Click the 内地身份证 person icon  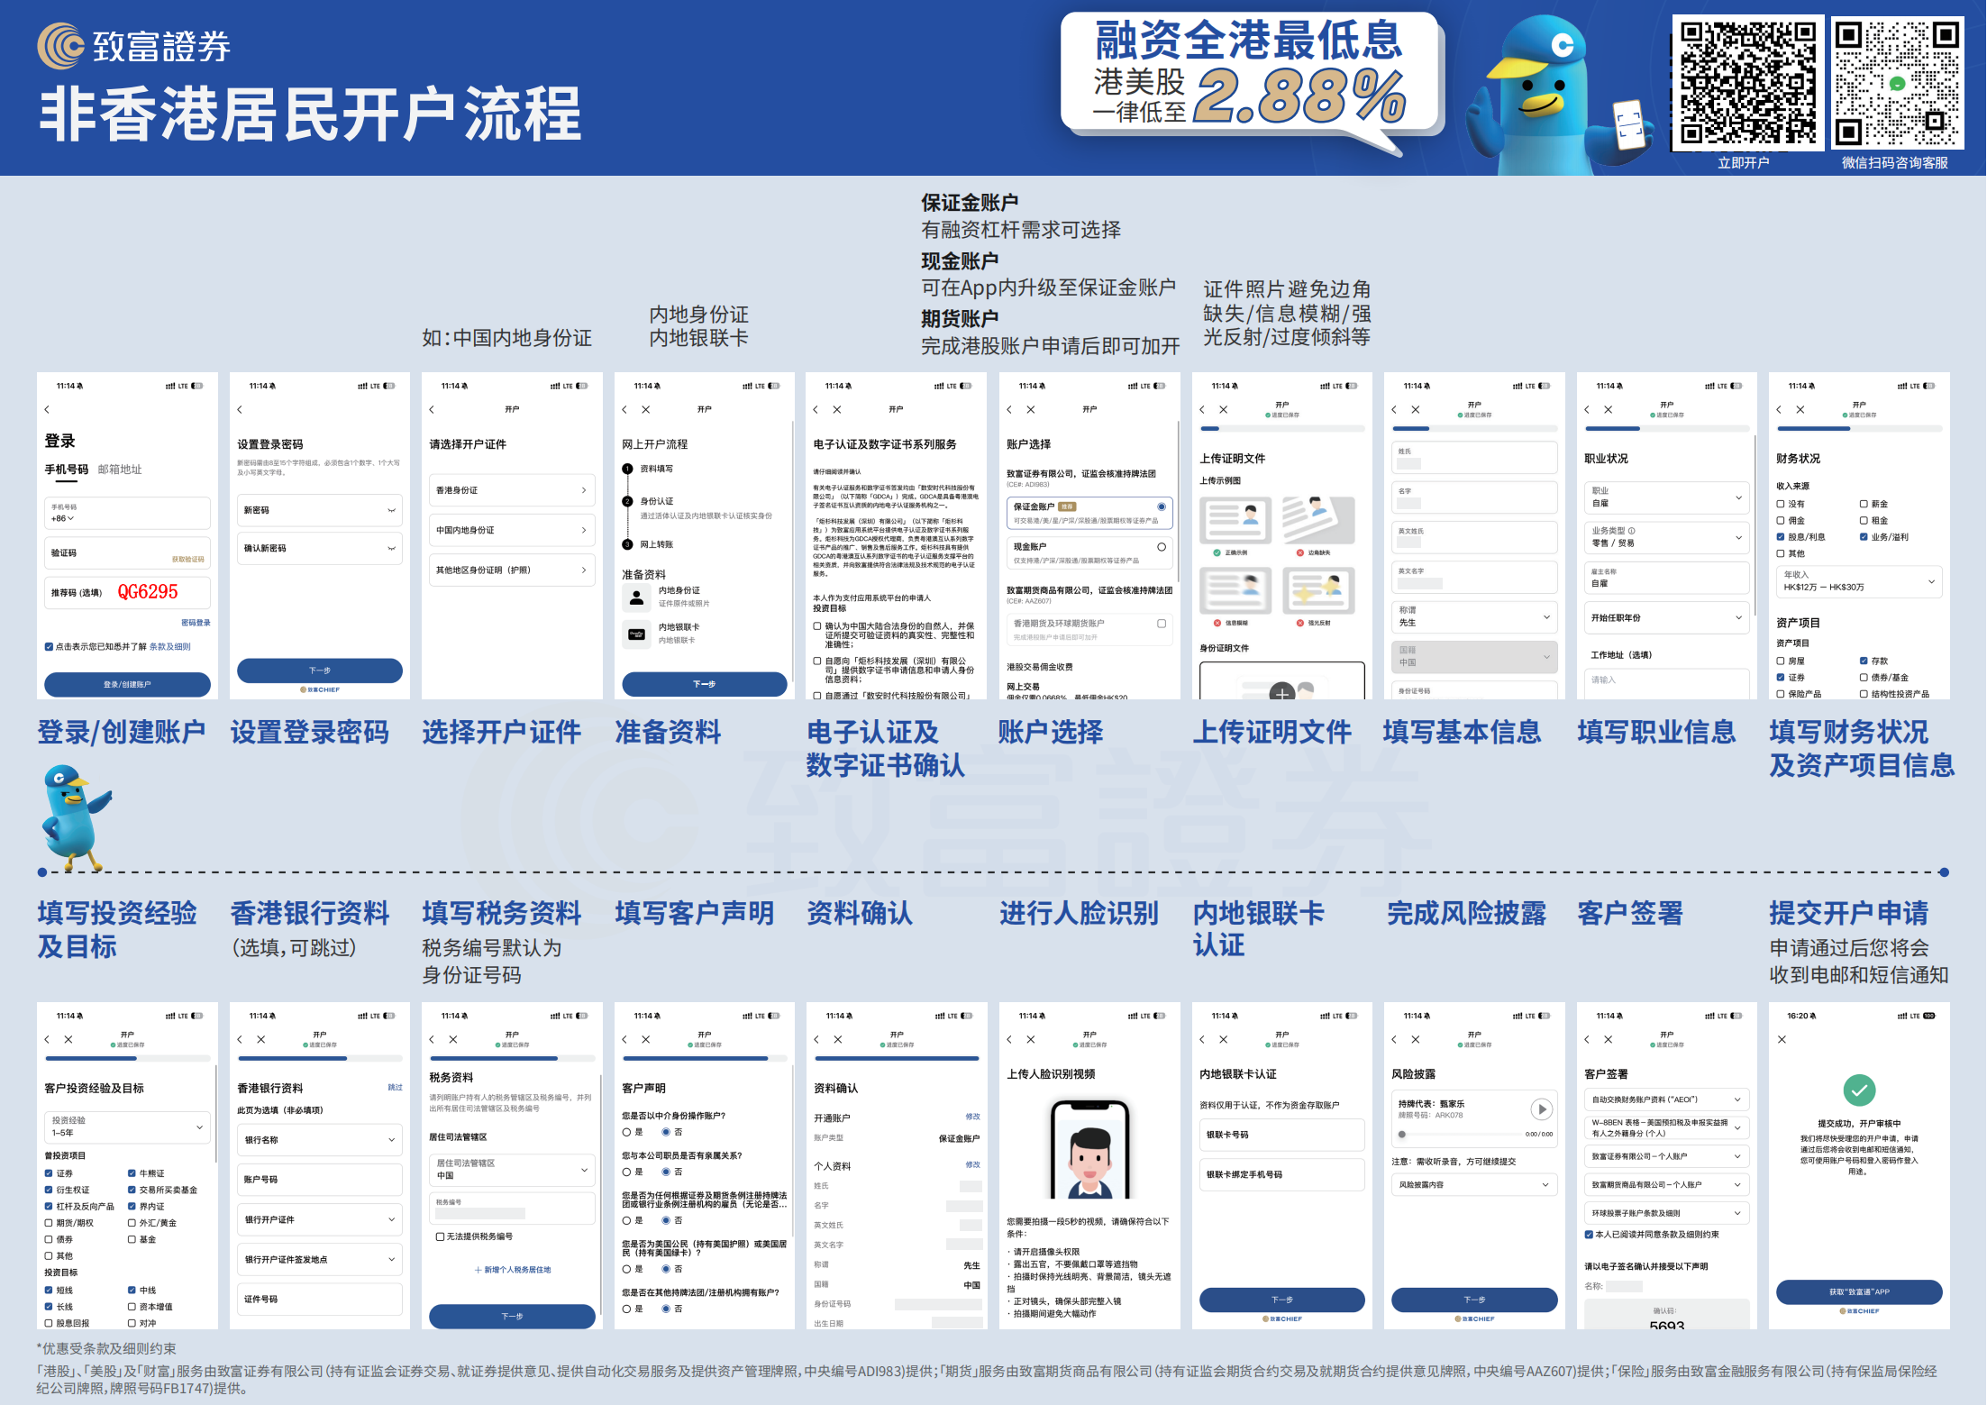pos(636,597)
